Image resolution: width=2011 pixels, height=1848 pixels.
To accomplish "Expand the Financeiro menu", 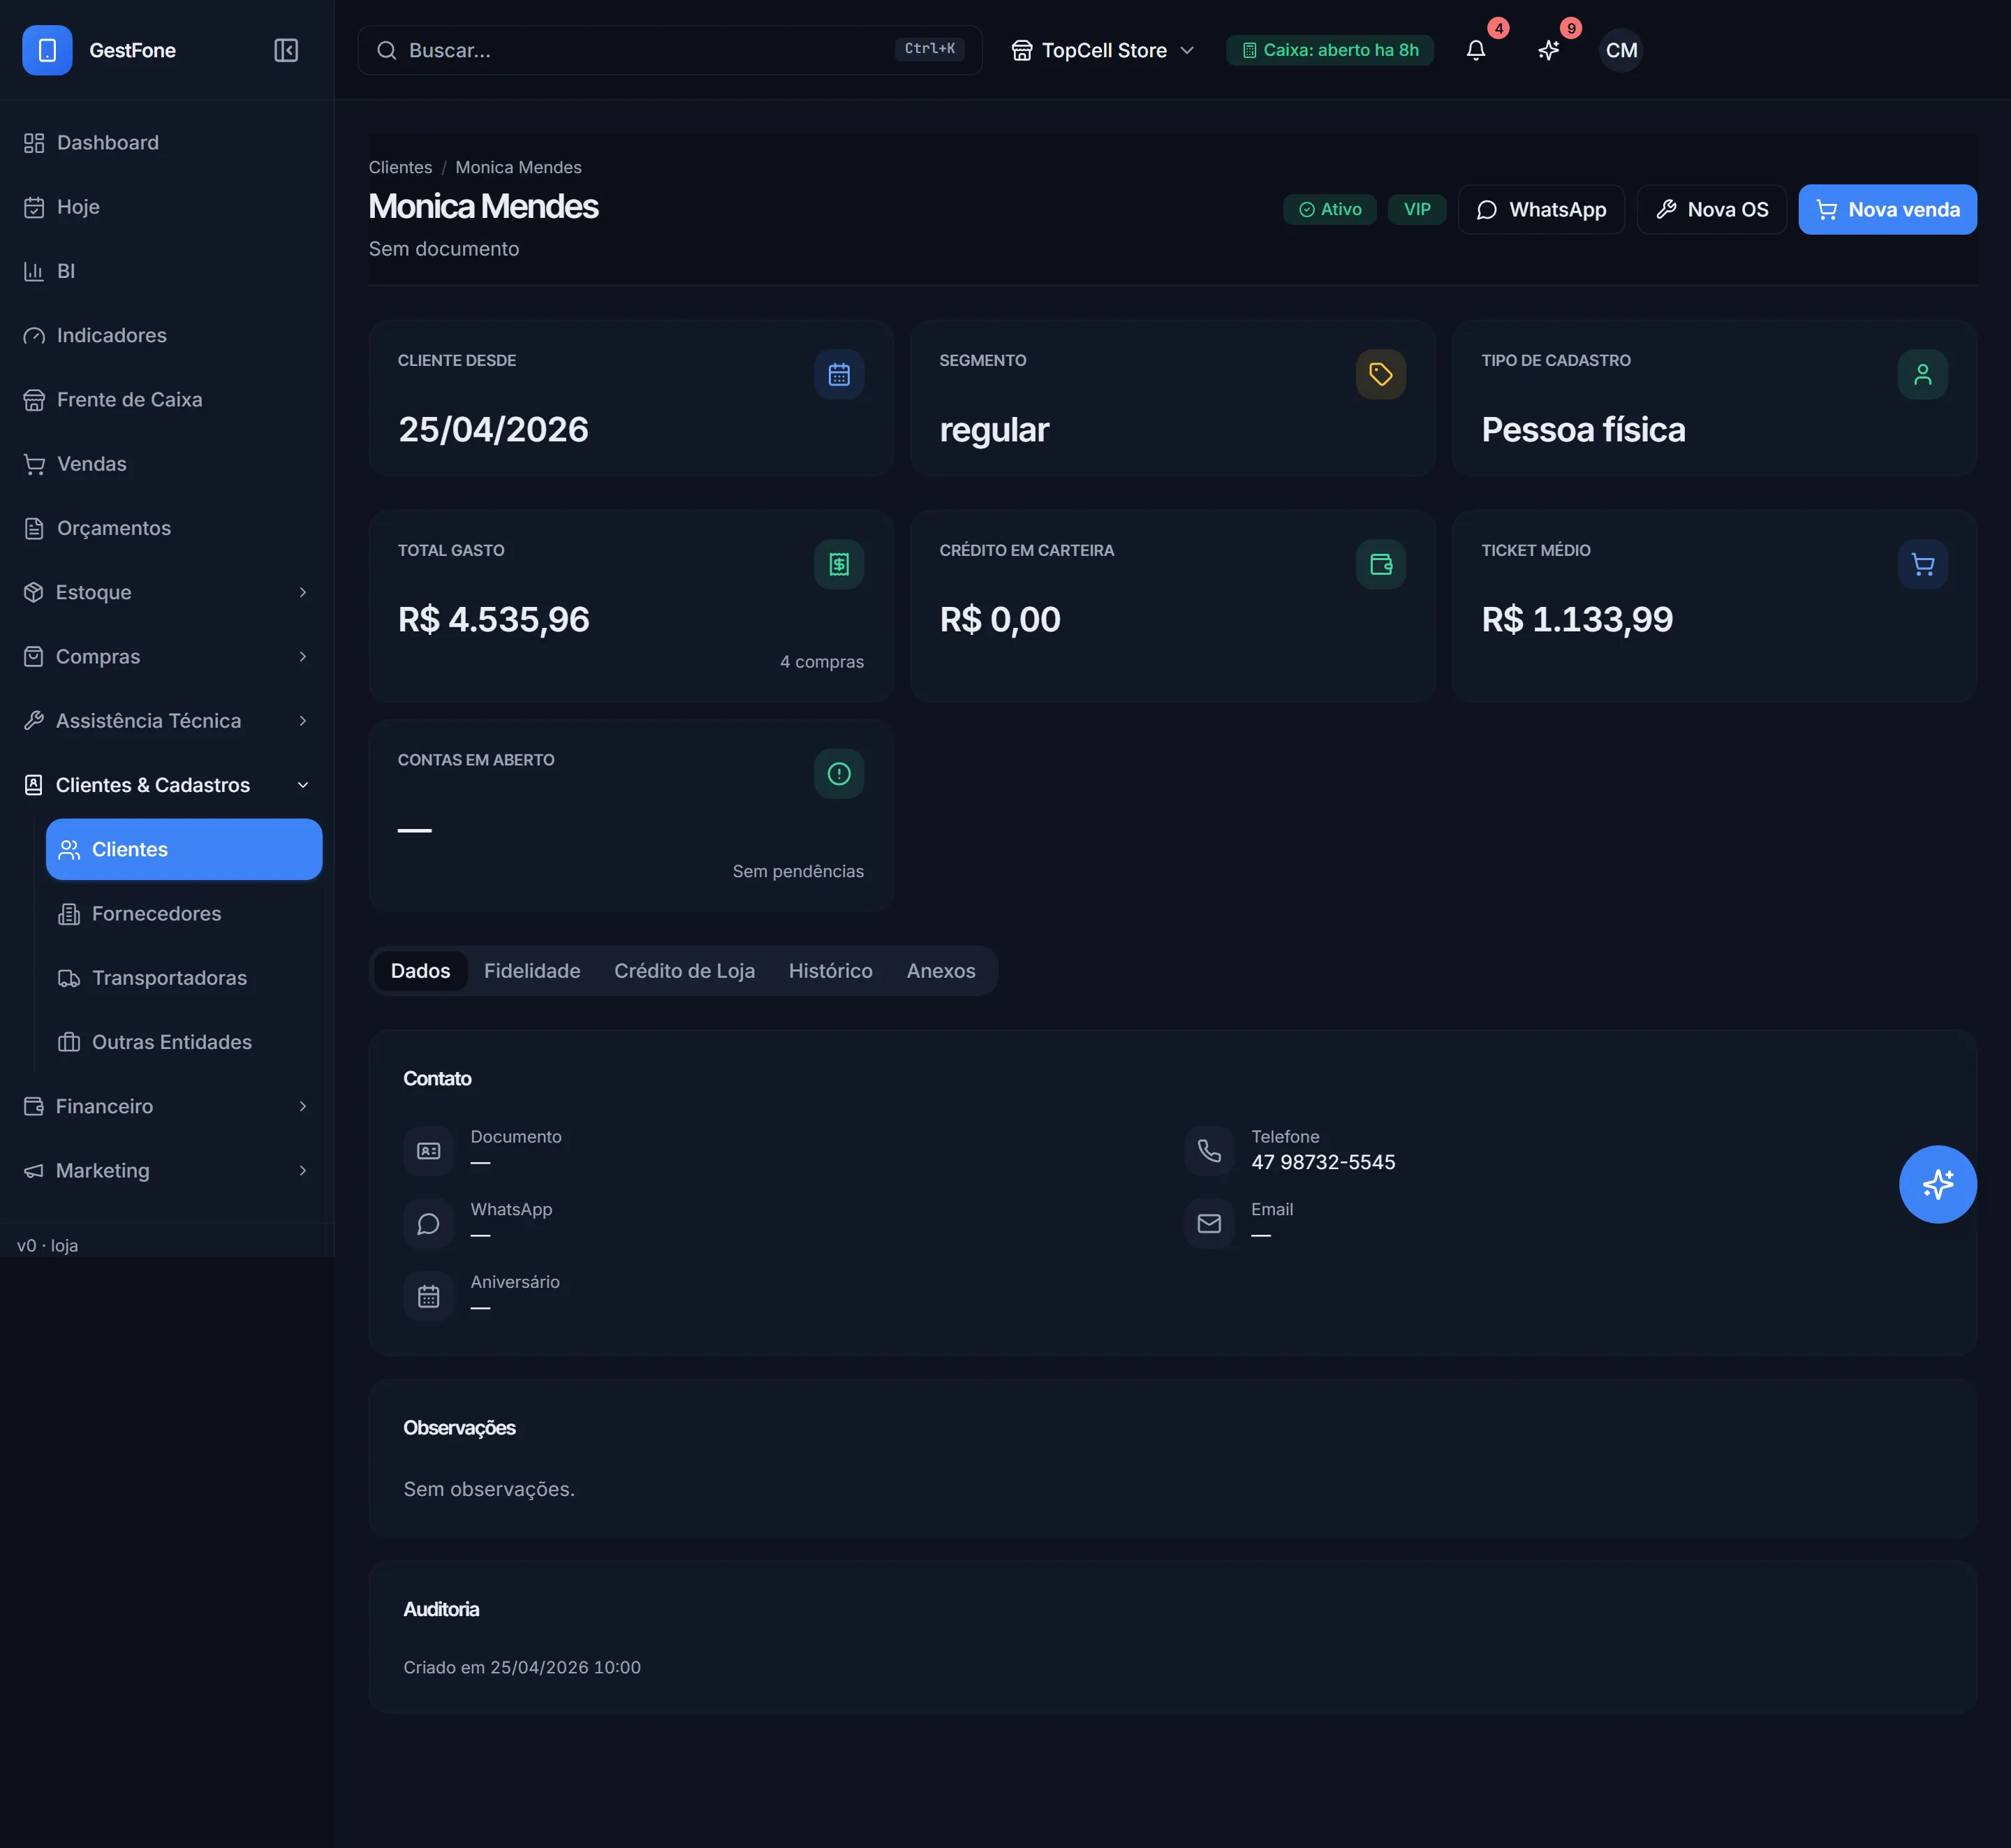I will [167, 1106].
